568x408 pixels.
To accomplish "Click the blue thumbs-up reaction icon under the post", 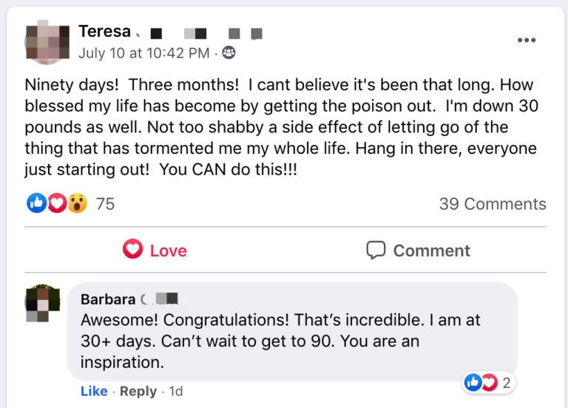I will point(36,203).
